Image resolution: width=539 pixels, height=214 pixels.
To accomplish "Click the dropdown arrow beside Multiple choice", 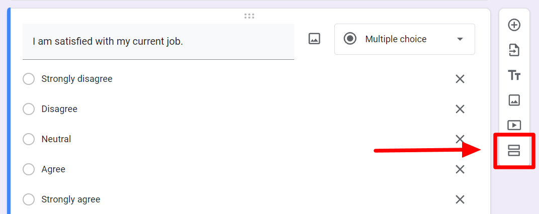I will point(460,39).
